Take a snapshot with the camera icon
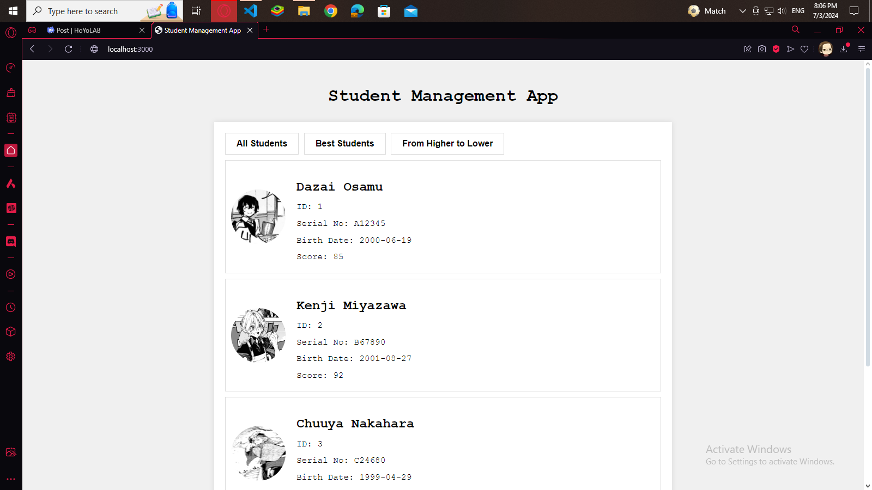This screenshot has width=872, height=490. [x=761, y=49]
